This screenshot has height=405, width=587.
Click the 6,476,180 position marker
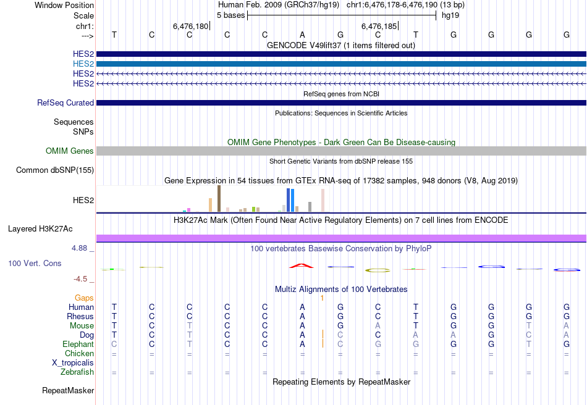tap(192, 26)
